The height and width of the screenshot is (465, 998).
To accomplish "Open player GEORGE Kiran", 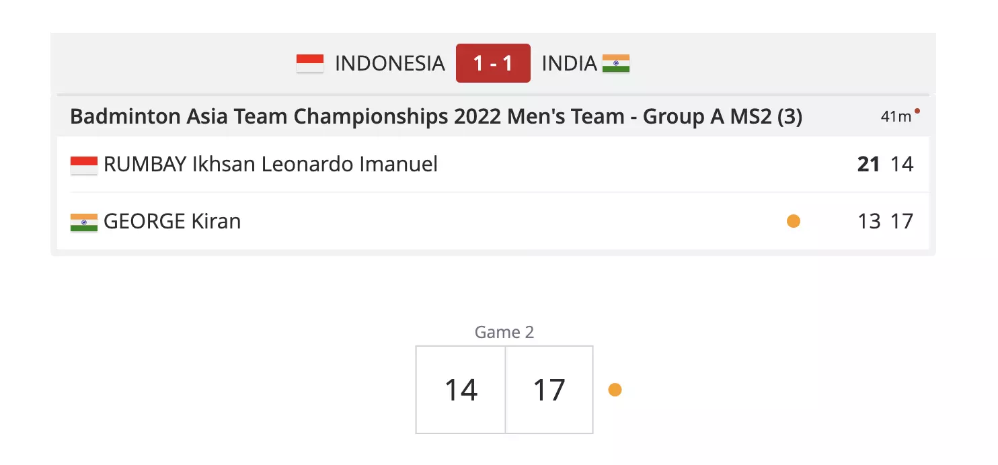I will (x=172, y=222).
